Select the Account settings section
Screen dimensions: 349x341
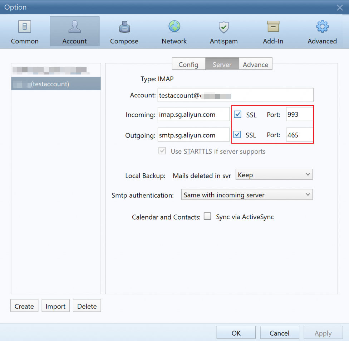click(75, 32)
